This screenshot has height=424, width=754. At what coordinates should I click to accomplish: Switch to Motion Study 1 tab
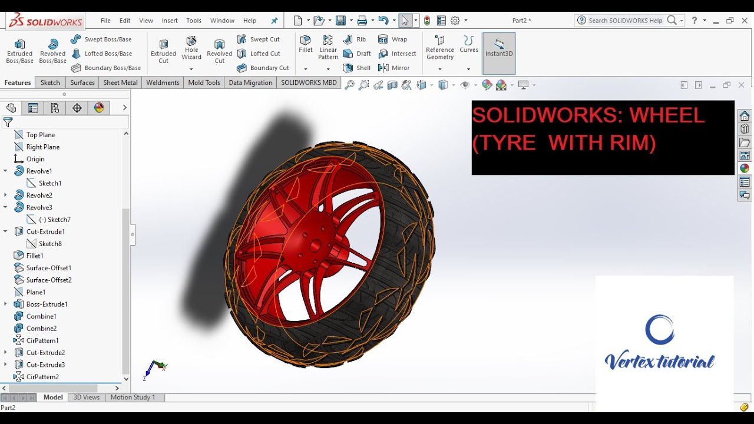coord(133,397)
